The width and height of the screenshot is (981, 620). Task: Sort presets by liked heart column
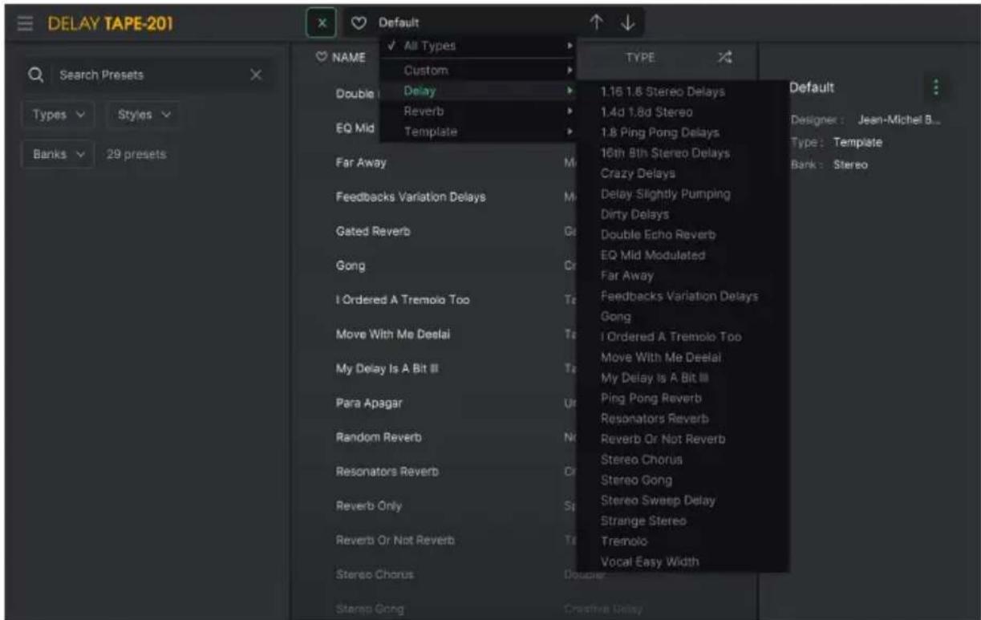pyautogui.click(x=321, y=58)
